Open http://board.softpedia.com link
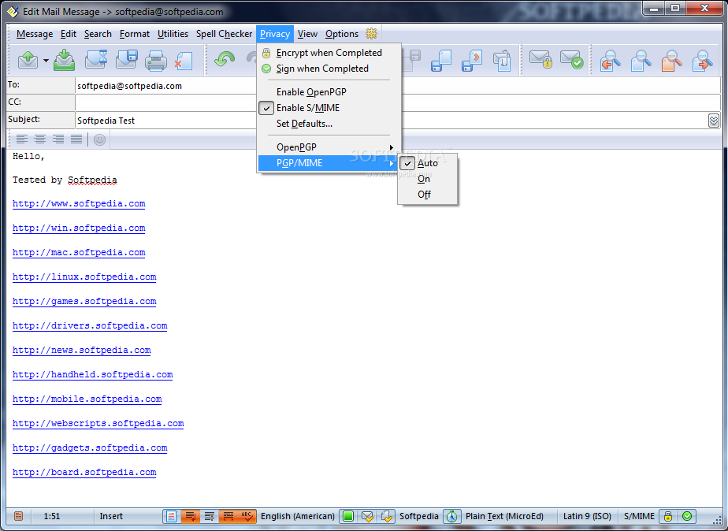 (x=84, y=473)
